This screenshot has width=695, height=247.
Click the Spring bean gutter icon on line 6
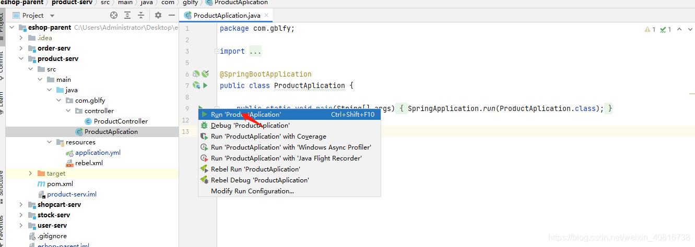click(196, 74)
